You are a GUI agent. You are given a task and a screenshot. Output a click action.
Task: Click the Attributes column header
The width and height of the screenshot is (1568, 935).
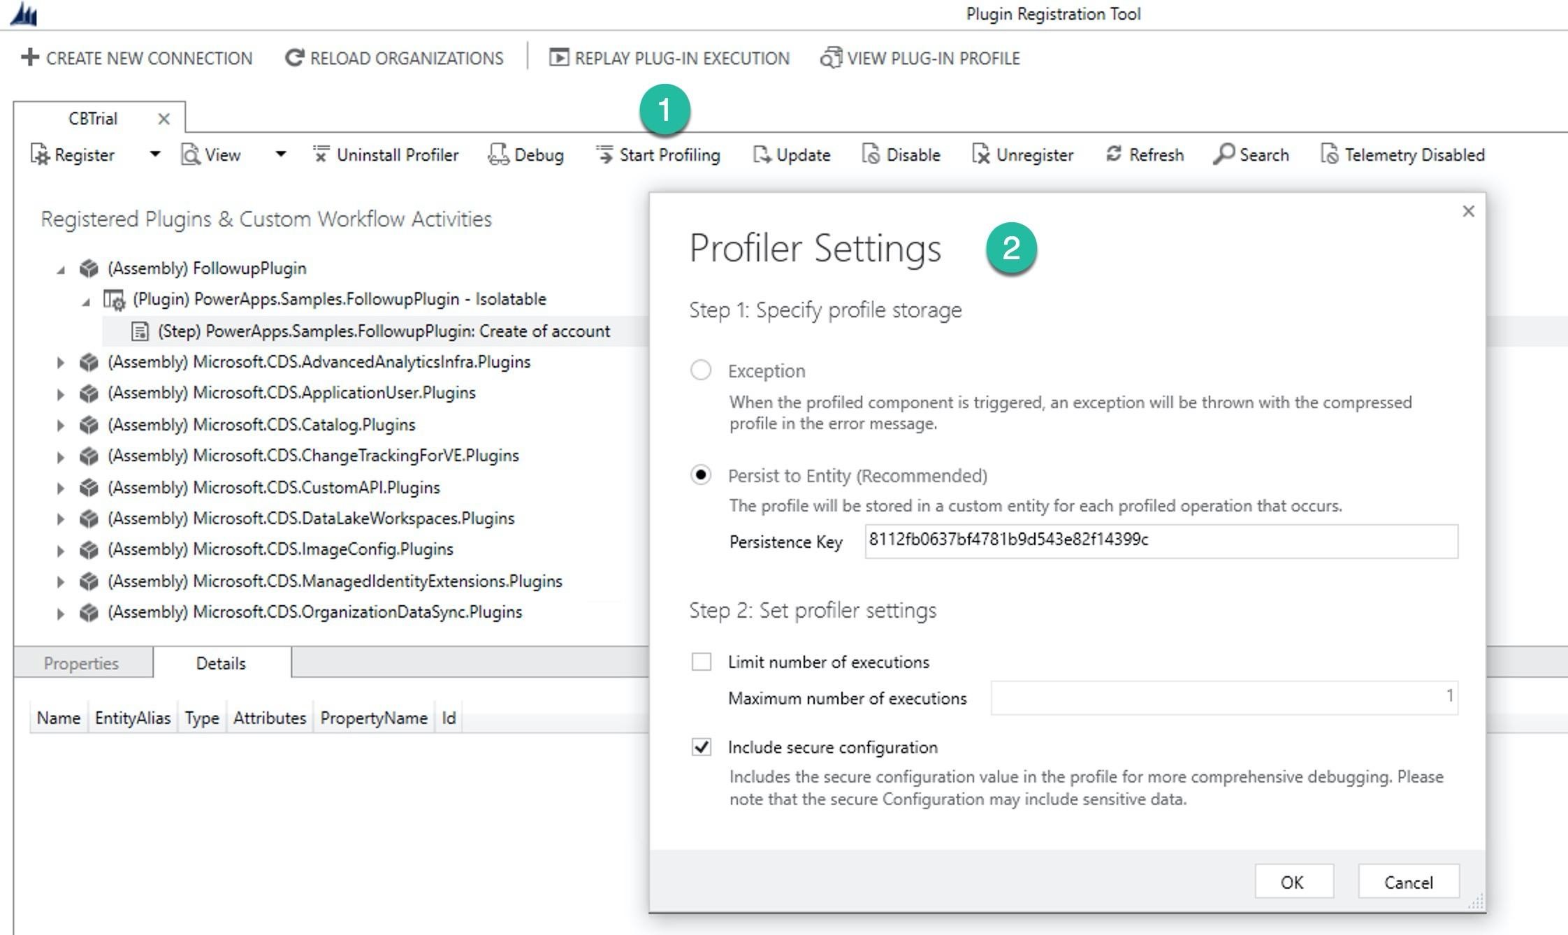pos(270,718)
